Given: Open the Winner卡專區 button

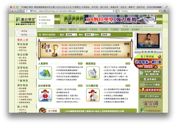Looking at the screenshot, I should [150, 85].
